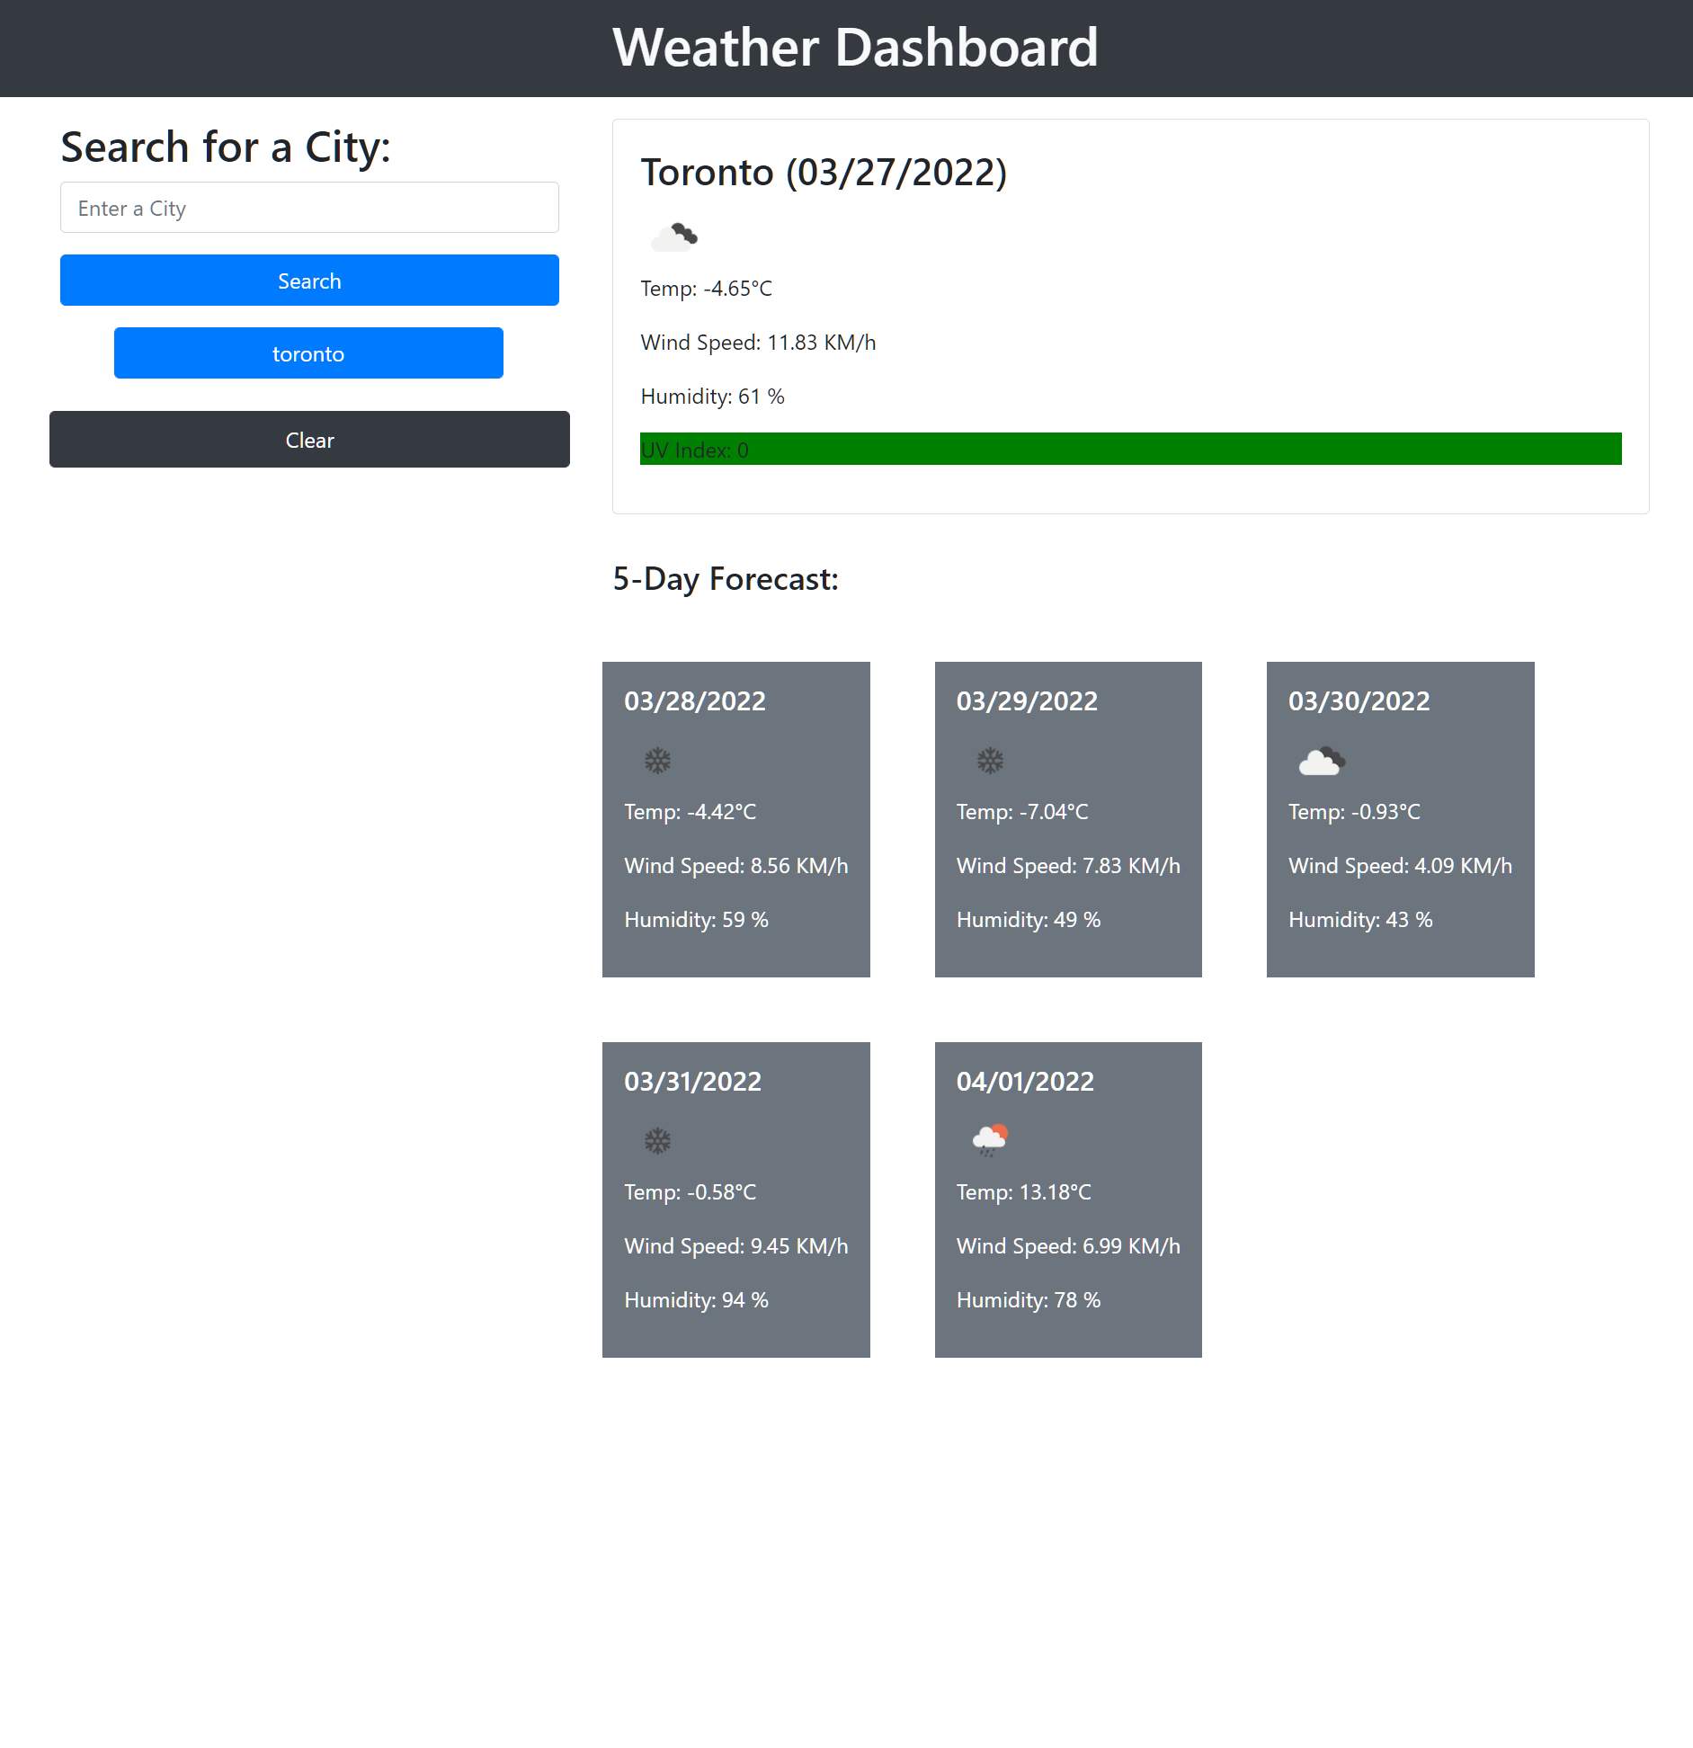Click the green UV Index bar
Screen dimensions: 1693x1748
point(1130,450)
